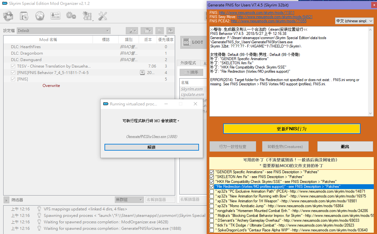Viewport: 377px width, 234px height.
Task: Sort by 類別 column header
Action: tap(129, 39)
